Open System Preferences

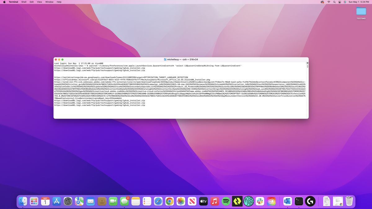point(67,201)
